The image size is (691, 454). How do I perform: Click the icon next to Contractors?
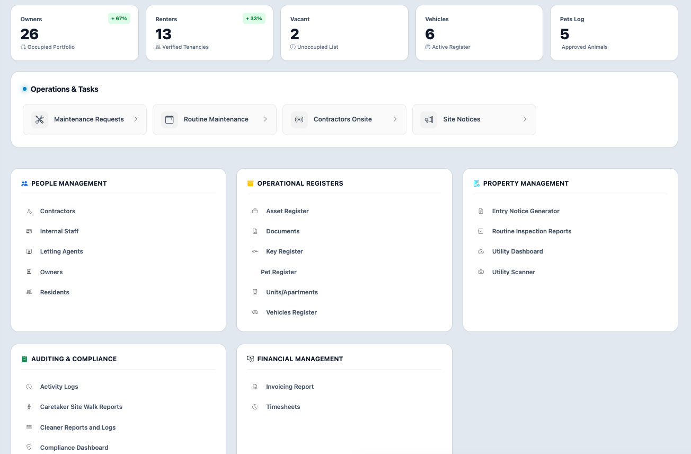[x=29, y=211]
